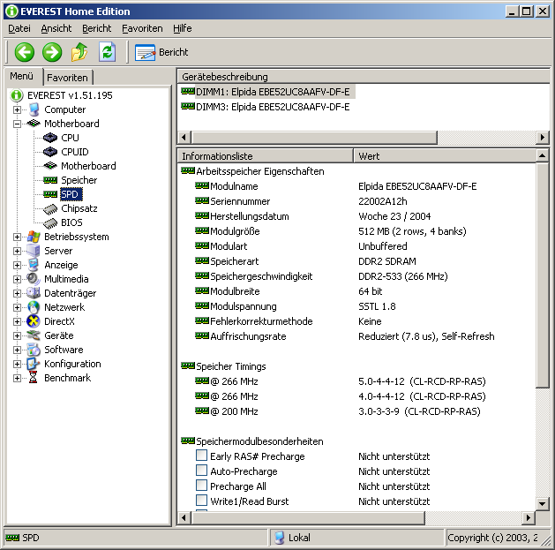
Task: Click the Chipsatz icon in tree
Action: (50, 209)
